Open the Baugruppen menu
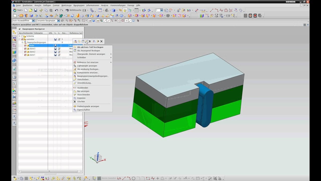The width and height of the screenshot is (321, 181). tap(79, 5)
